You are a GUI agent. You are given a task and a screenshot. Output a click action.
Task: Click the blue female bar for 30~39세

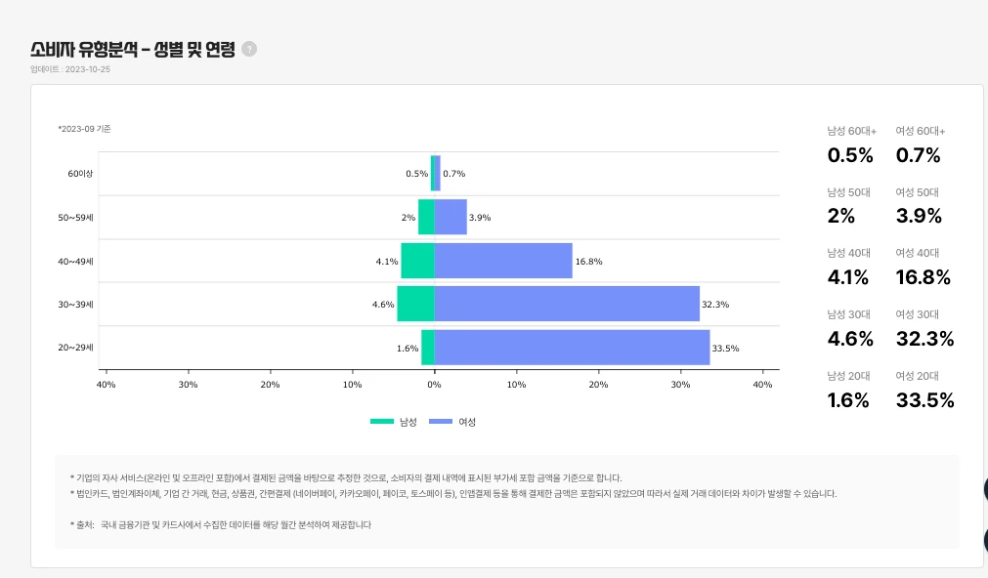567,304
